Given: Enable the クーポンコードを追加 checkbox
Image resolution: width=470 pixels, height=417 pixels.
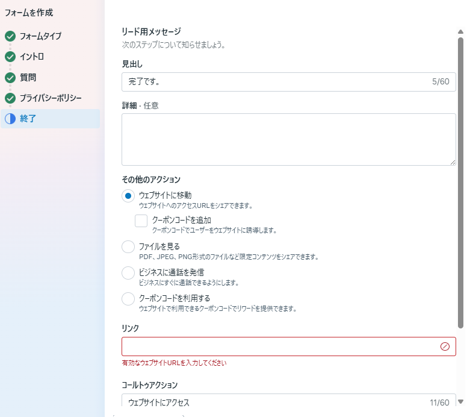Looking at the screenshot, I should point(141,221).
